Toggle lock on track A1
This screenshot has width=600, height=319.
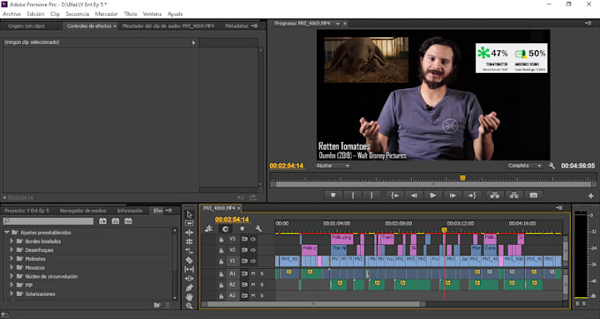pos(221,273)
